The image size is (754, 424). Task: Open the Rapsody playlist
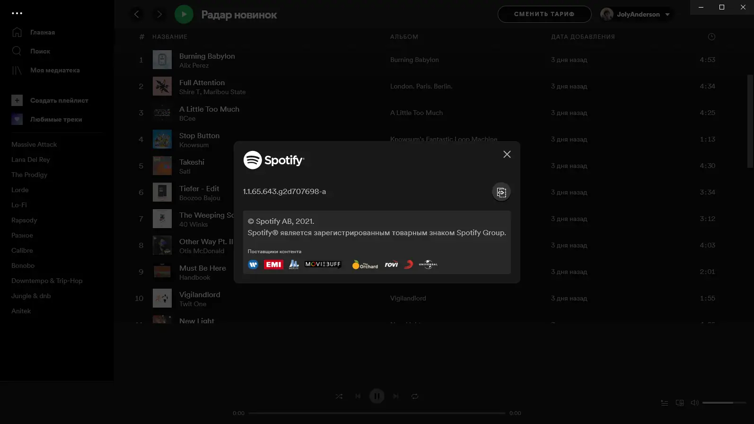[24, 220]
